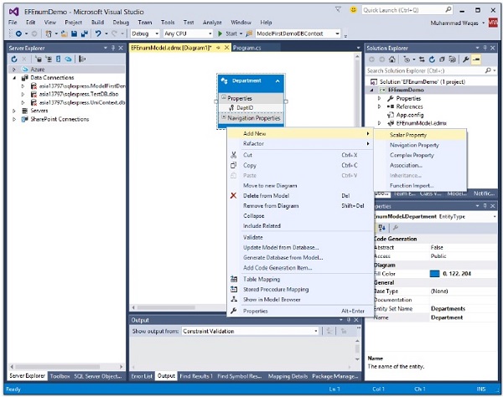Screen dimensions: 503x397
Task: Select the Solution 'EFEnumDemo' node
Action: click(423, 82)
